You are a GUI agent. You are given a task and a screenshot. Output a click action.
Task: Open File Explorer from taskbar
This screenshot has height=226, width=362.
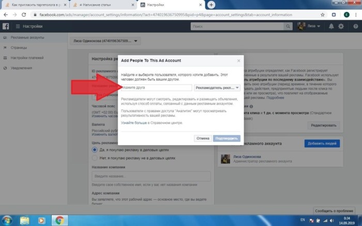[24, 220]
